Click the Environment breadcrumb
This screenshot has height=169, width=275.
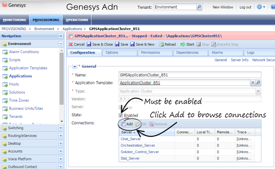[44, 29]
